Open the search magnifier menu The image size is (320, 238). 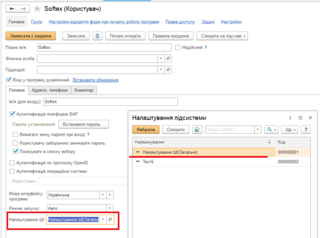click(271, 129)
